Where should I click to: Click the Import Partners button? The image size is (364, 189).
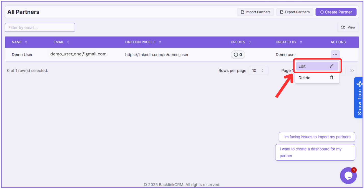pos(255,12)
